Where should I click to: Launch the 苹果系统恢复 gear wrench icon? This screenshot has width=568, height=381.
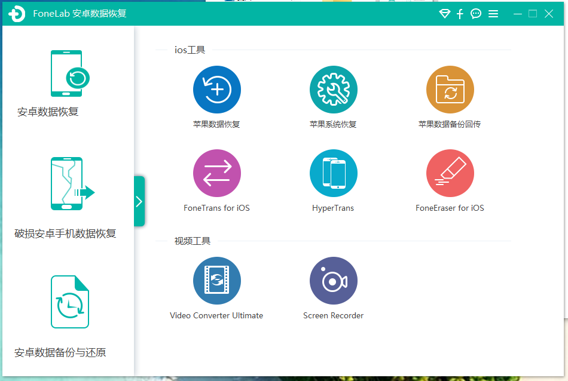333,90
